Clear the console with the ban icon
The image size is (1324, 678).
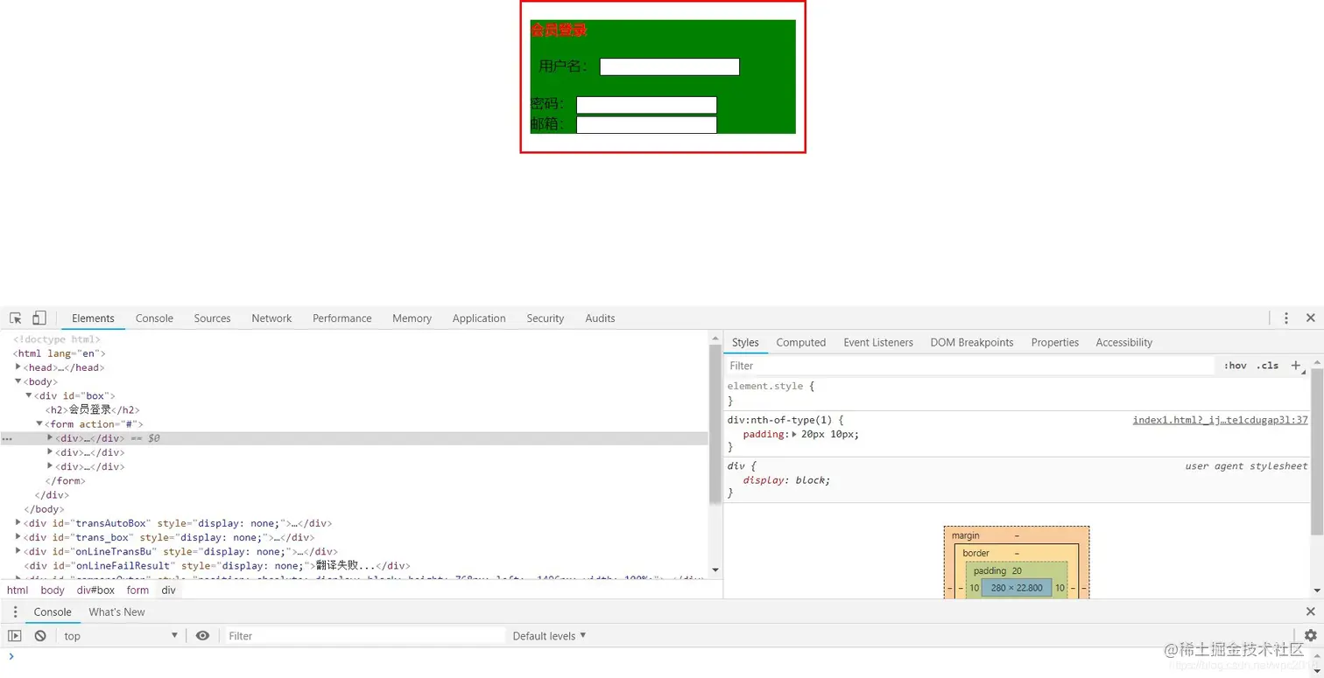(x=40, y=636)
